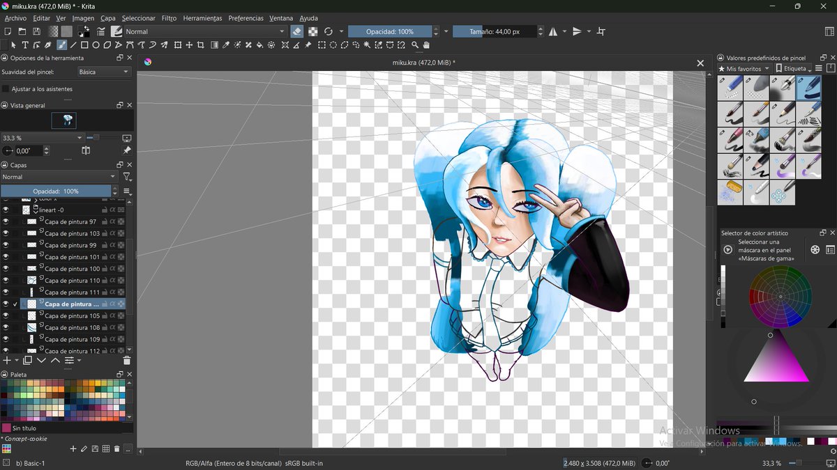This screenshot has width=837, height=470.
Task: Open the Etiqueta dropdown in brush presets
Action: pos(793,69)
